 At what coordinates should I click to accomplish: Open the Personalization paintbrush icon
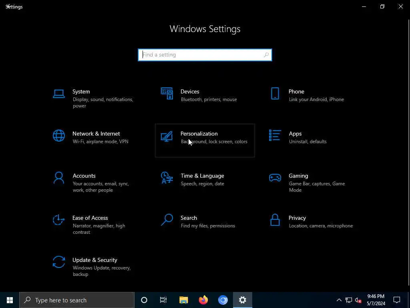[167, 136]
